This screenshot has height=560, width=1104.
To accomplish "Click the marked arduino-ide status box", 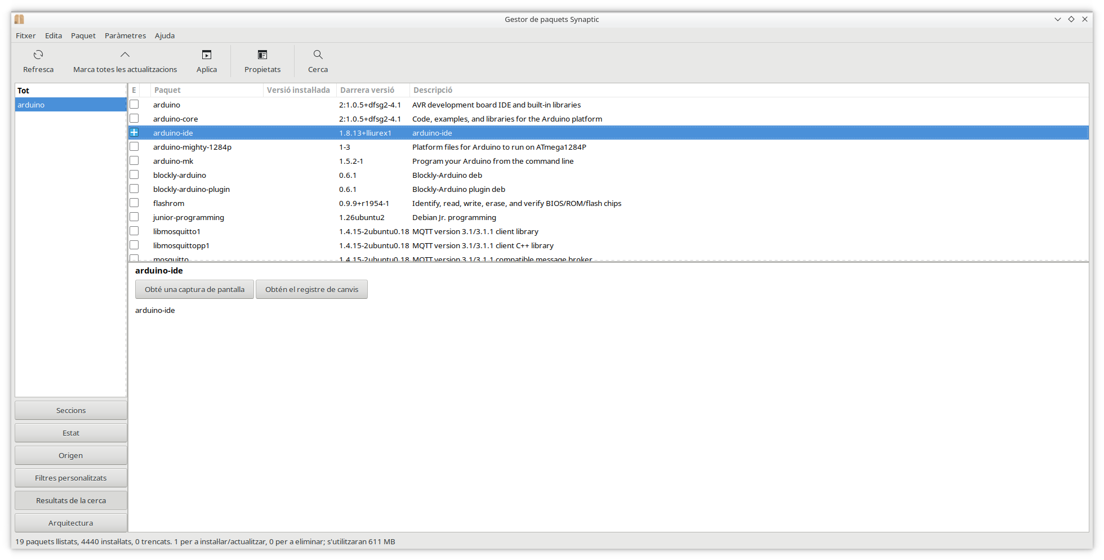I will (x=134, y=133).
